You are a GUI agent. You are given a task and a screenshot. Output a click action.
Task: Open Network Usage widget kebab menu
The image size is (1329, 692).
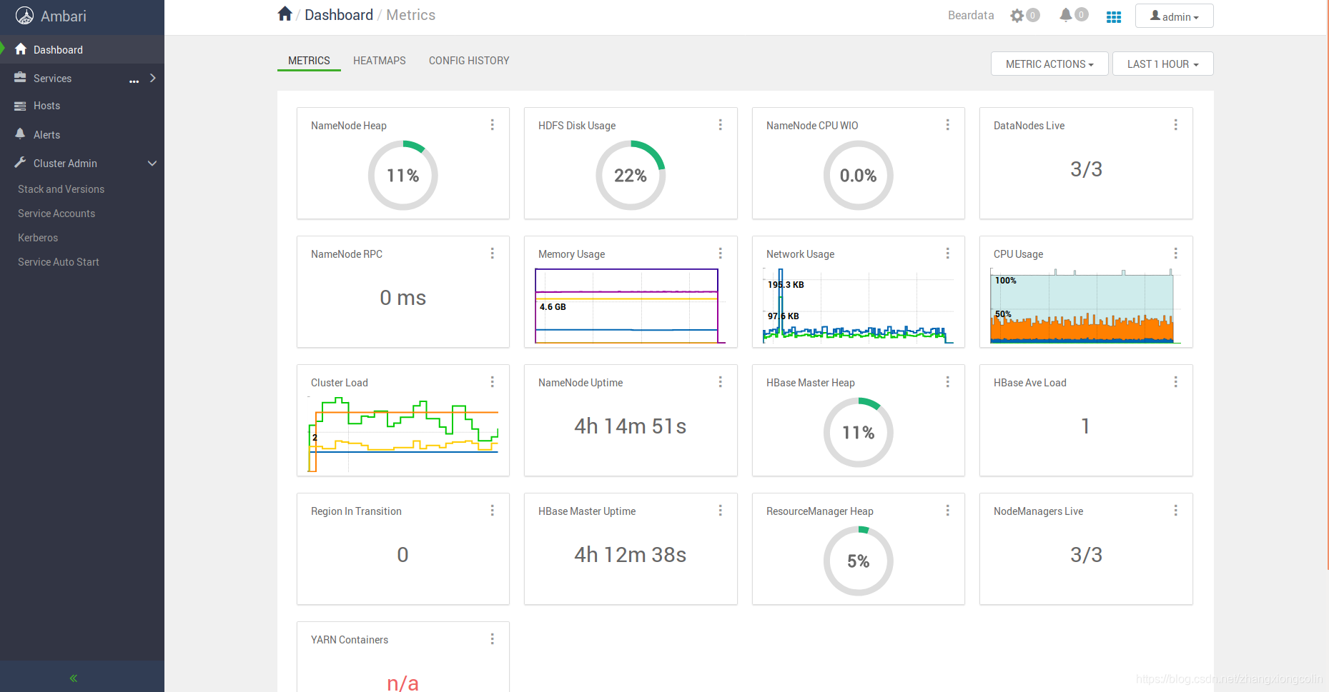(x=947, y=254)
